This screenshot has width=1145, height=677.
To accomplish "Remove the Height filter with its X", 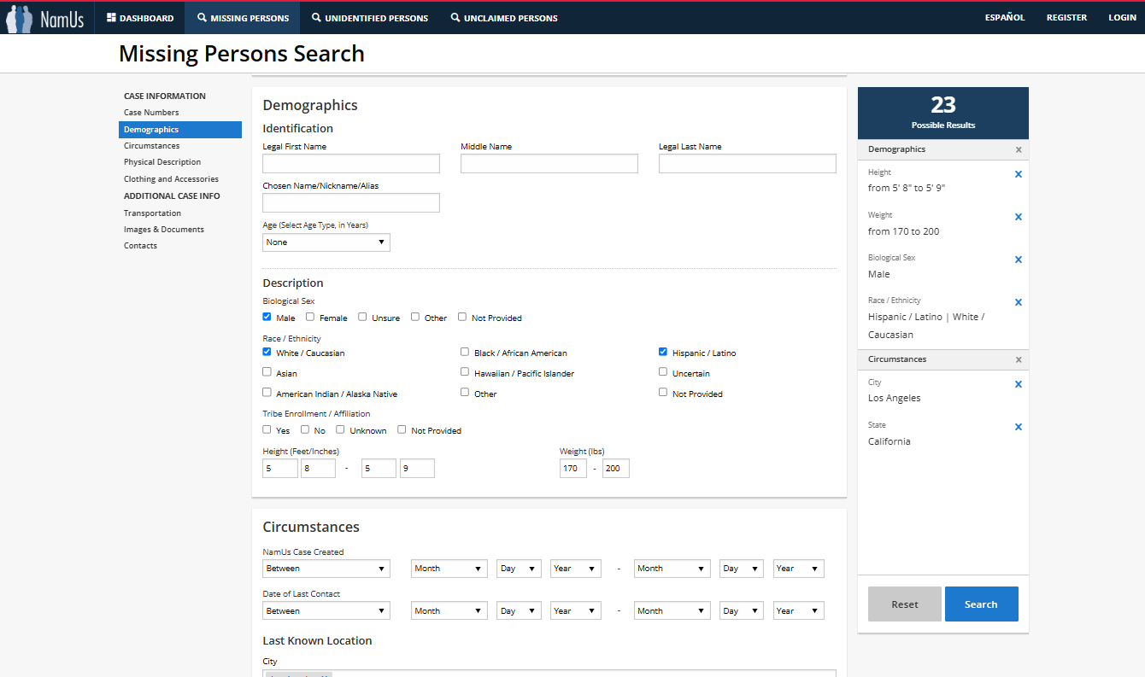I will pos(1018,174).
